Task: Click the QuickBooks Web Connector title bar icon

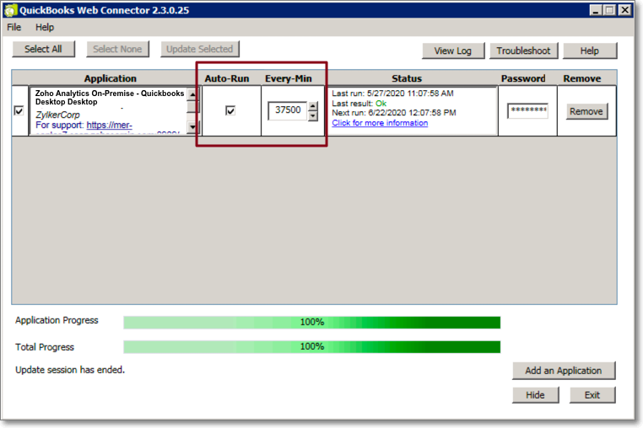Action: tap(10, 10)
